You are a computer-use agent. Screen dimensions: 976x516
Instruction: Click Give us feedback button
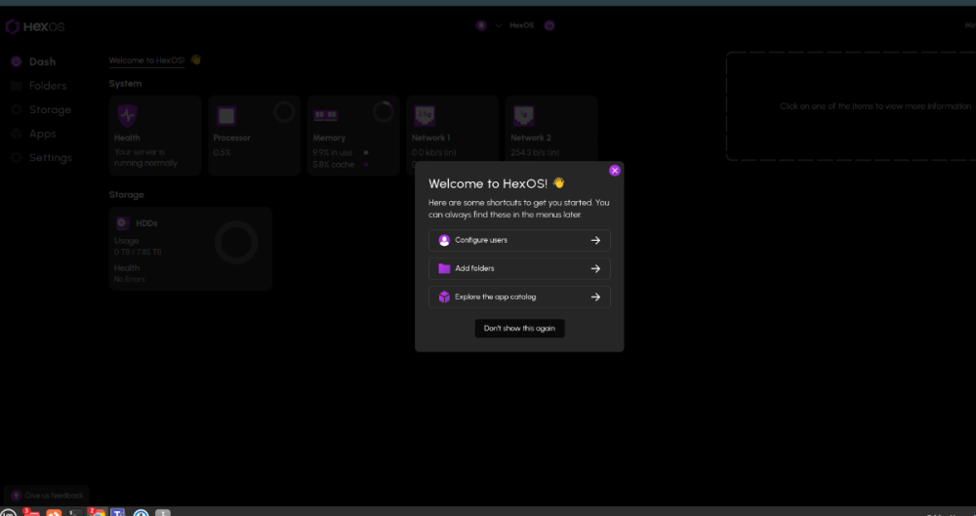pos(47,496)
